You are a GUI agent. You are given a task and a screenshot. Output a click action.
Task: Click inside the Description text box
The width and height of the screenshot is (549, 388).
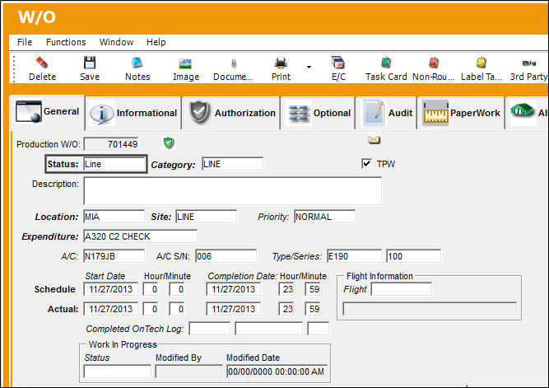point(232,190)
